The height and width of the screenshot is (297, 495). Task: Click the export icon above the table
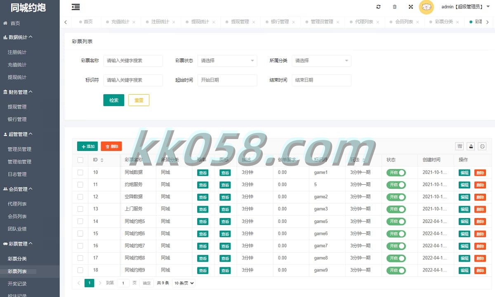pos(471,146)
